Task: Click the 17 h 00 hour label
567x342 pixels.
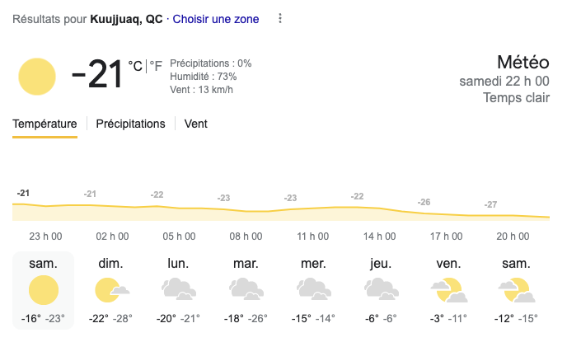Action: tap(447, 236)
